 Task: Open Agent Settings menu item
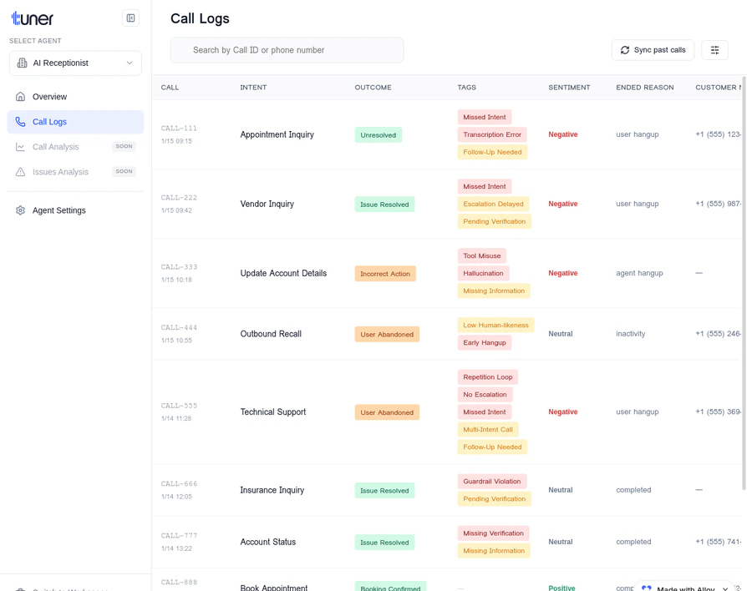75,210
